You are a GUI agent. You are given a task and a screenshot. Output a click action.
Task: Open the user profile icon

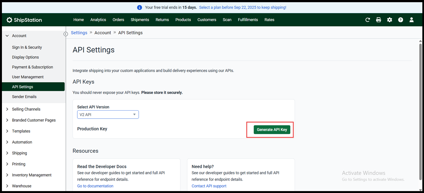tap(412, 20)
